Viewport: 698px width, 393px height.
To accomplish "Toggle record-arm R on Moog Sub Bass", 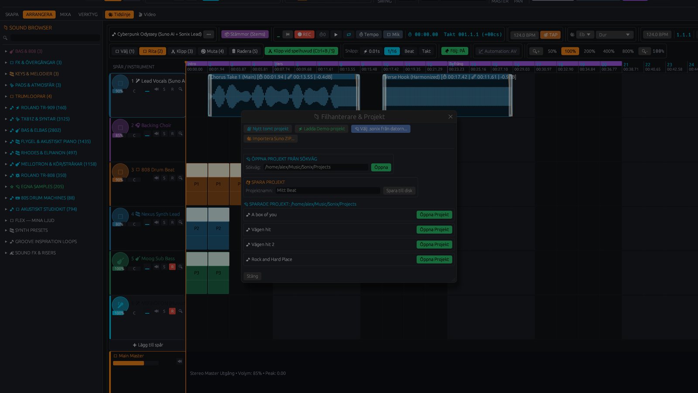I will click(172, 267).
